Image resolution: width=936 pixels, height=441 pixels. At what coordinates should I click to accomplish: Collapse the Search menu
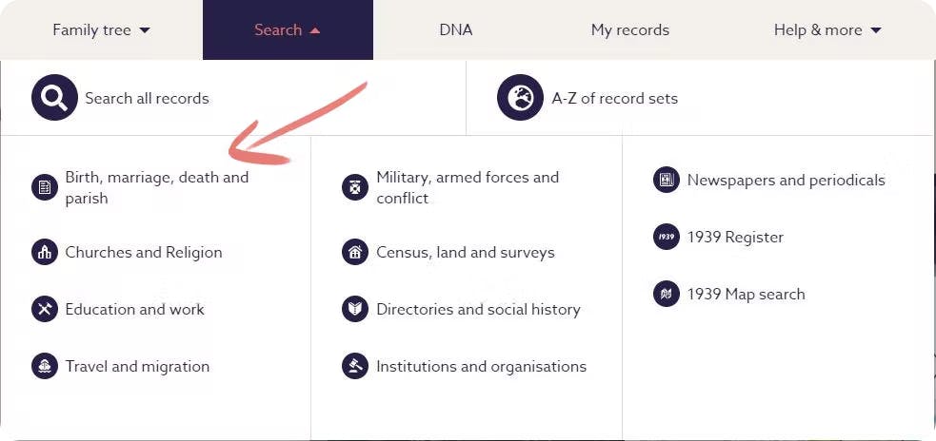pyautogui.click(x=288, y=30)
